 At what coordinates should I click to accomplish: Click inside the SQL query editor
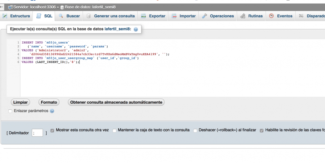pos(173,68)
